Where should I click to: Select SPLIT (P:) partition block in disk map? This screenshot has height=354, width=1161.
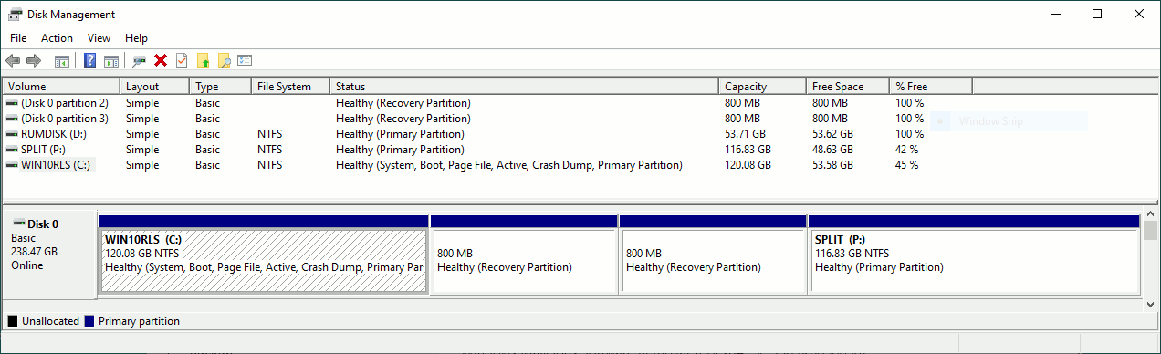974,255
